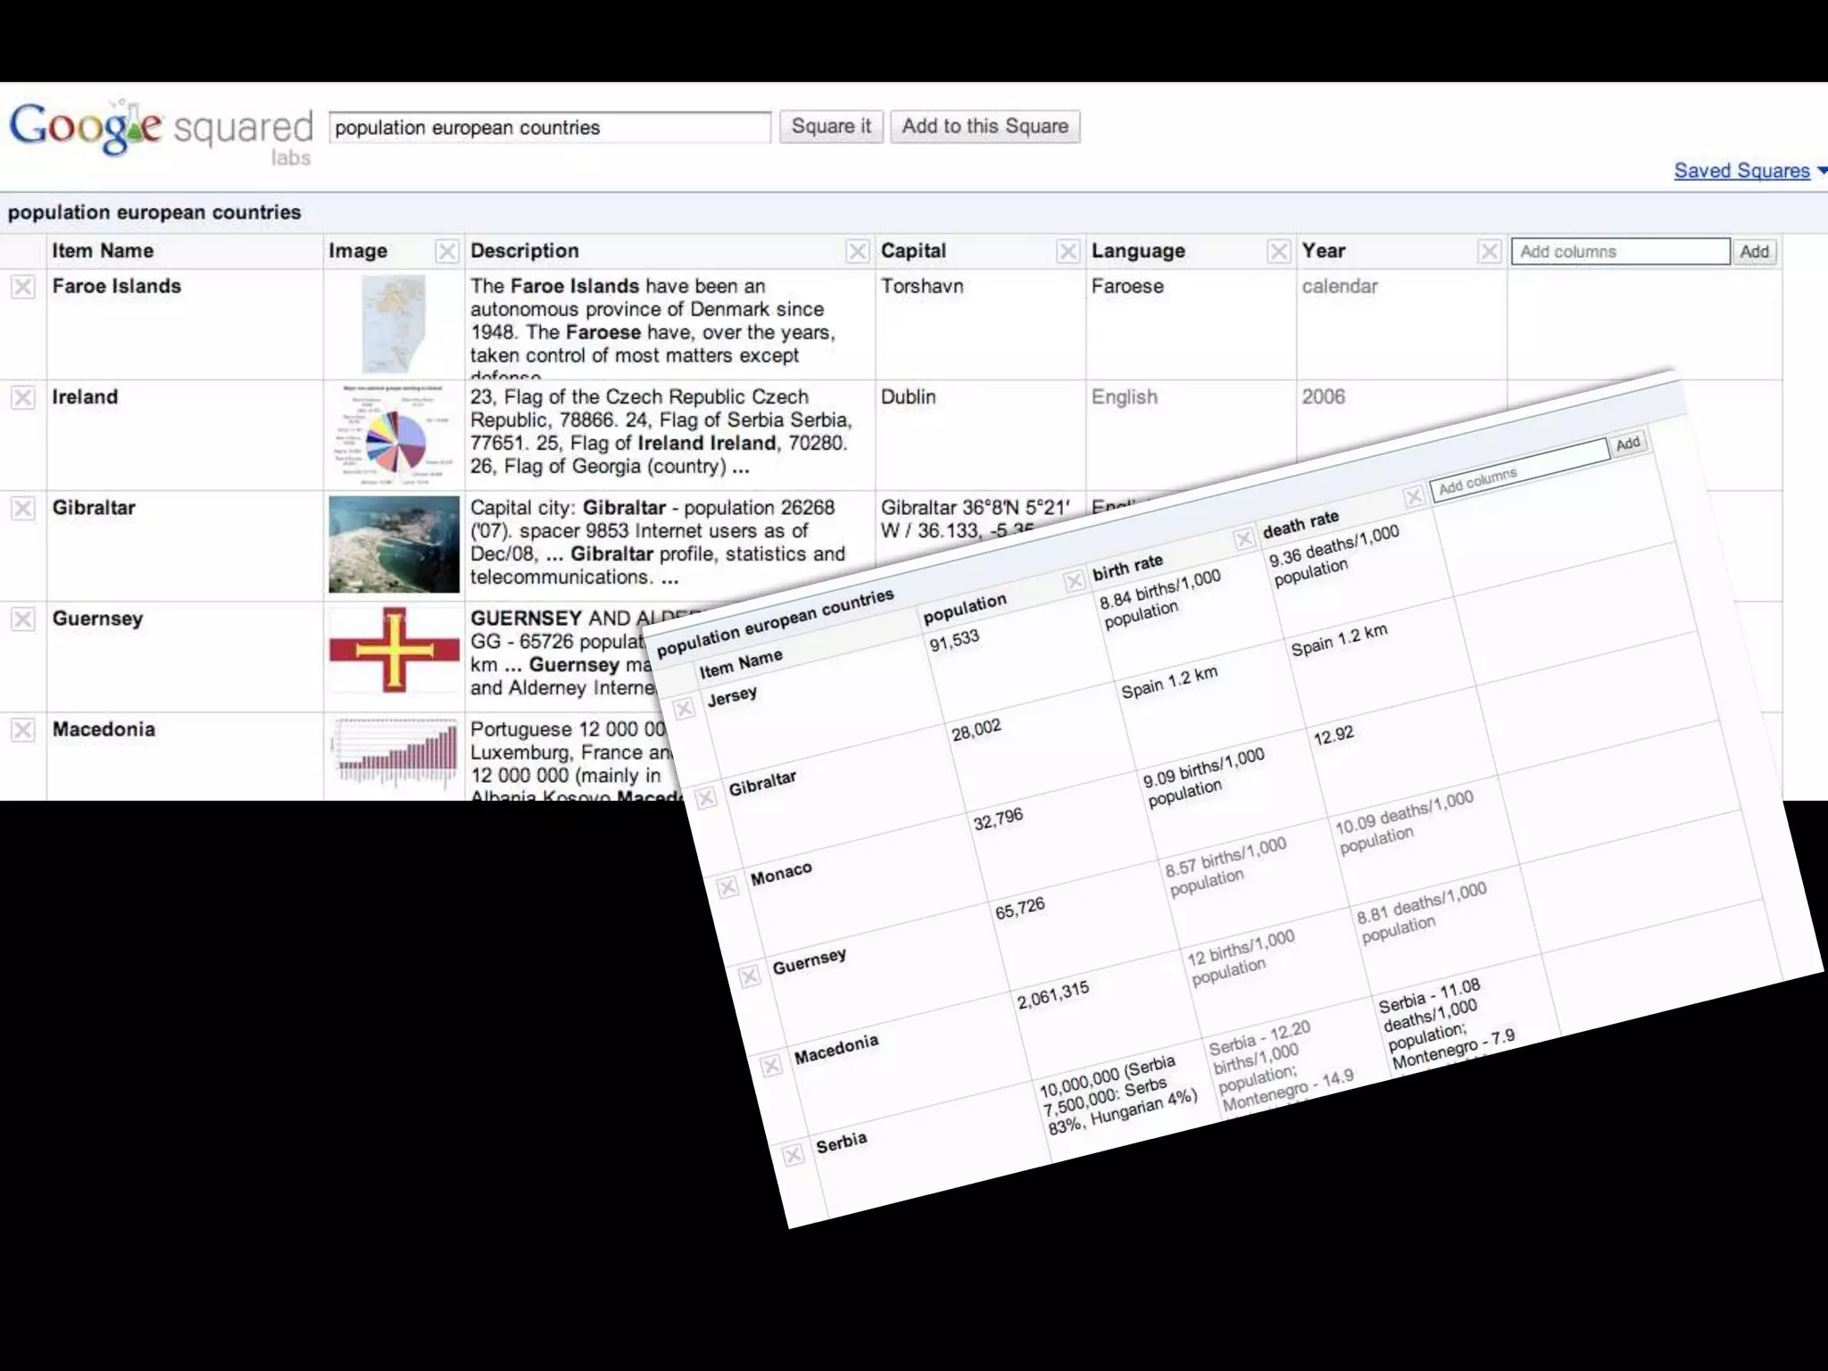
Task: Delete the Macedonia row in main table
Action: [22, 730]
